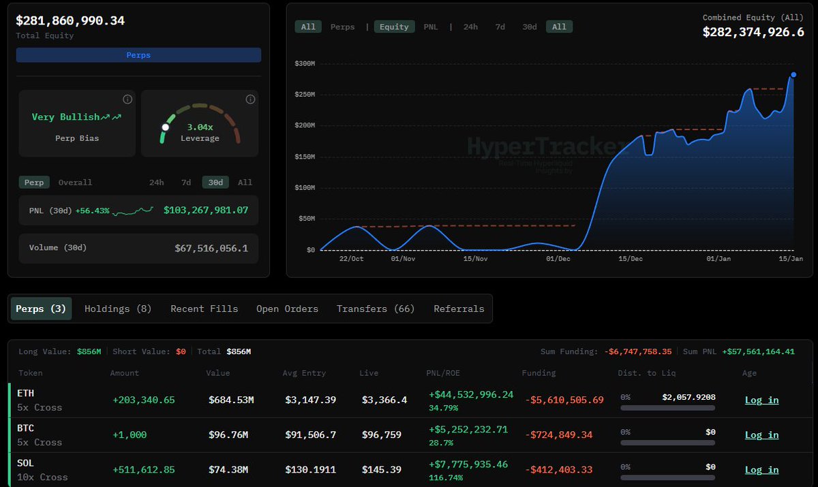The height and width of the screenshot is (487, 818).
Task: Switch the chart to PNL view
Action: pos(431,27)
